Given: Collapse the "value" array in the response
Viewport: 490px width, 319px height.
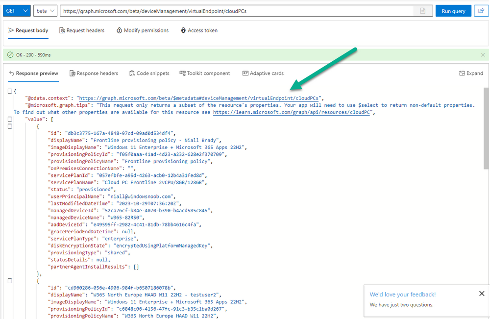Looking at the screenshot, I should 10,119.
